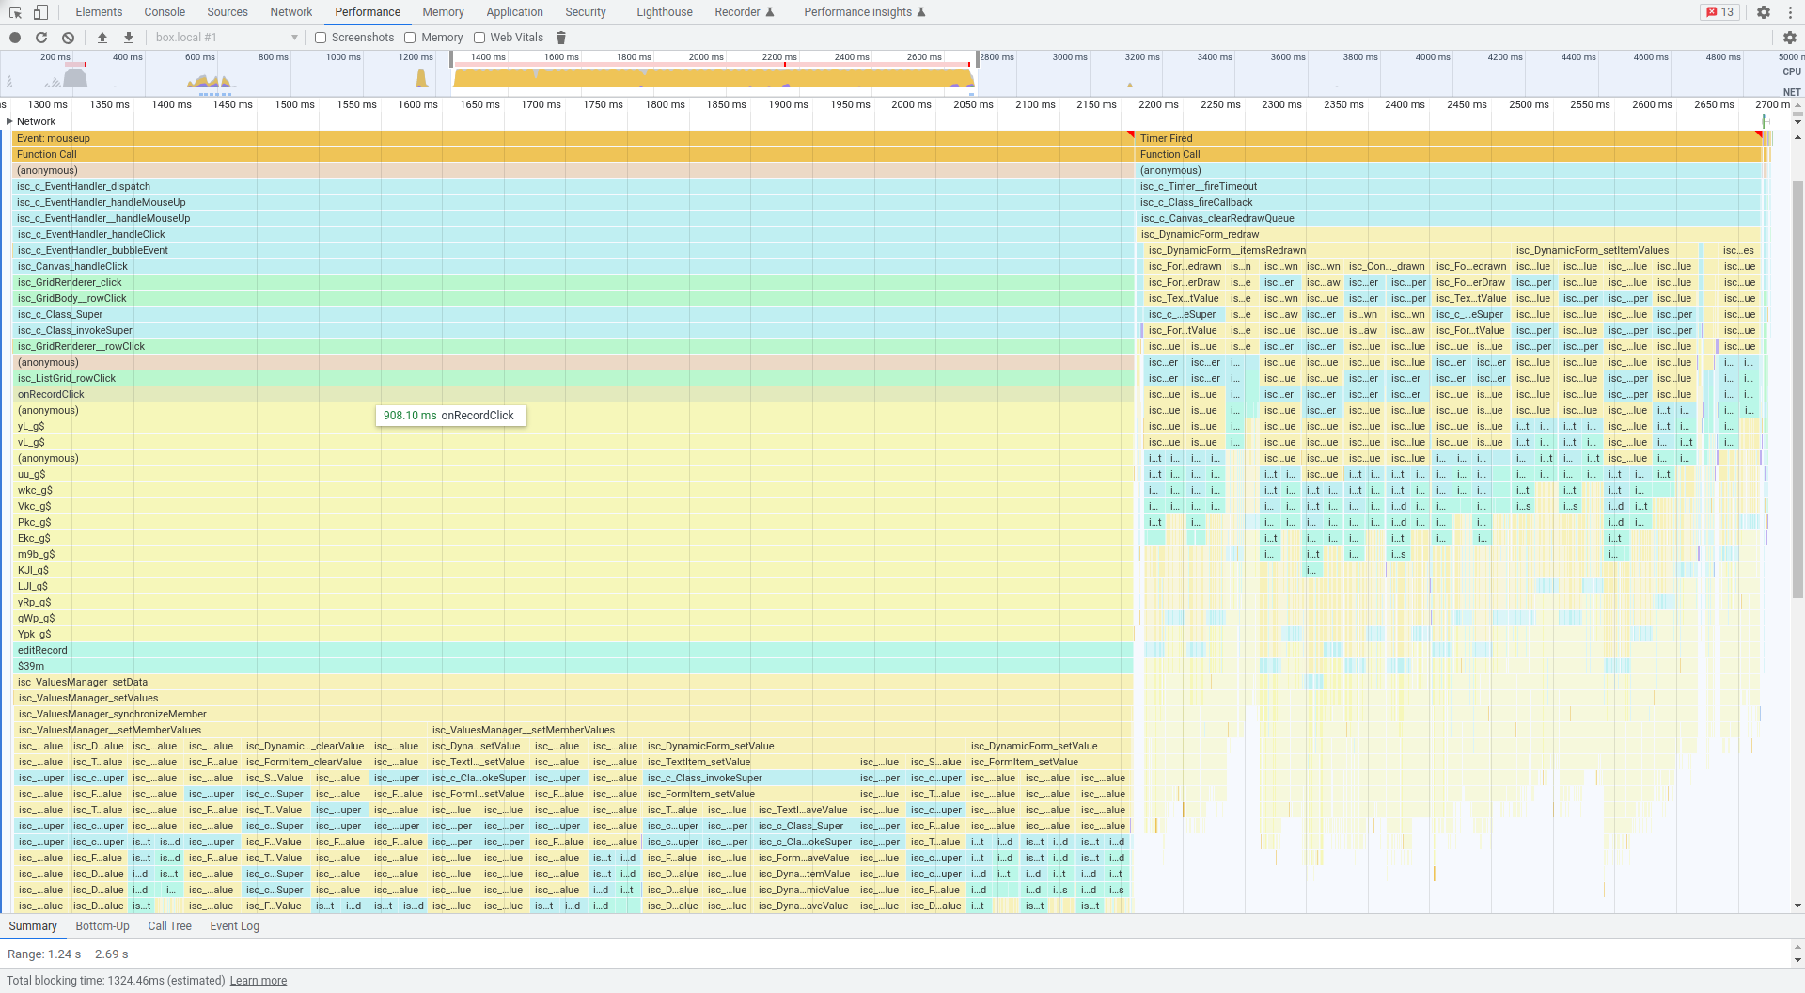Tick the Web Vitals checkbox

tap(479, 38)
